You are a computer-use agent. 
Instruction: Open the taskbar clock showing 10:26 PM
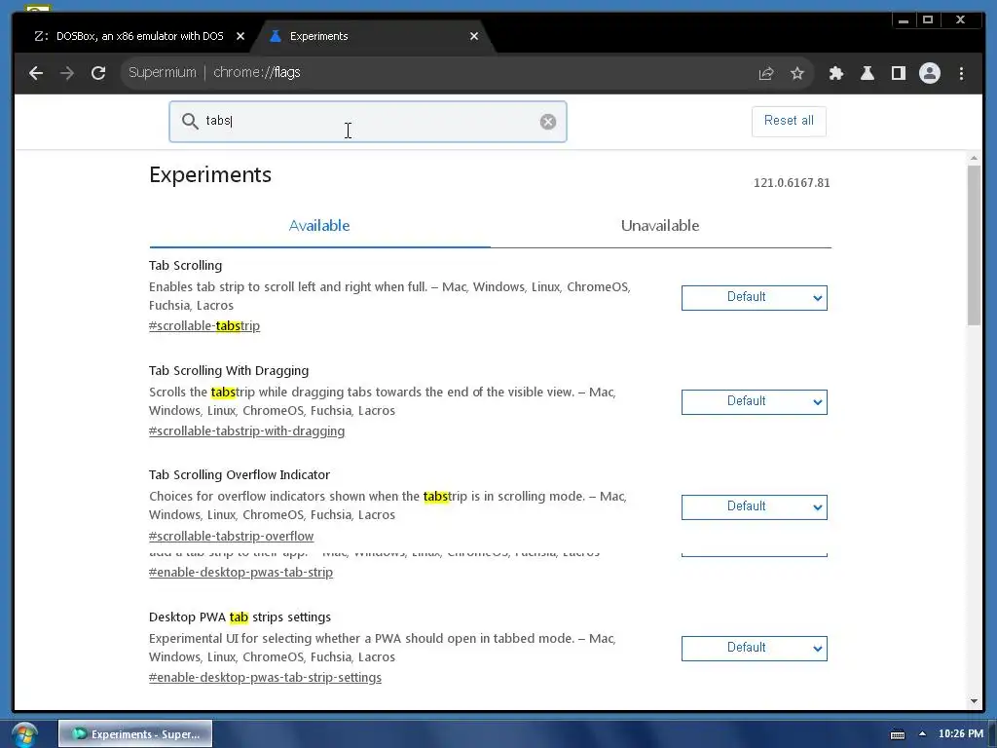pyautogui.click(x=961, y=734)
